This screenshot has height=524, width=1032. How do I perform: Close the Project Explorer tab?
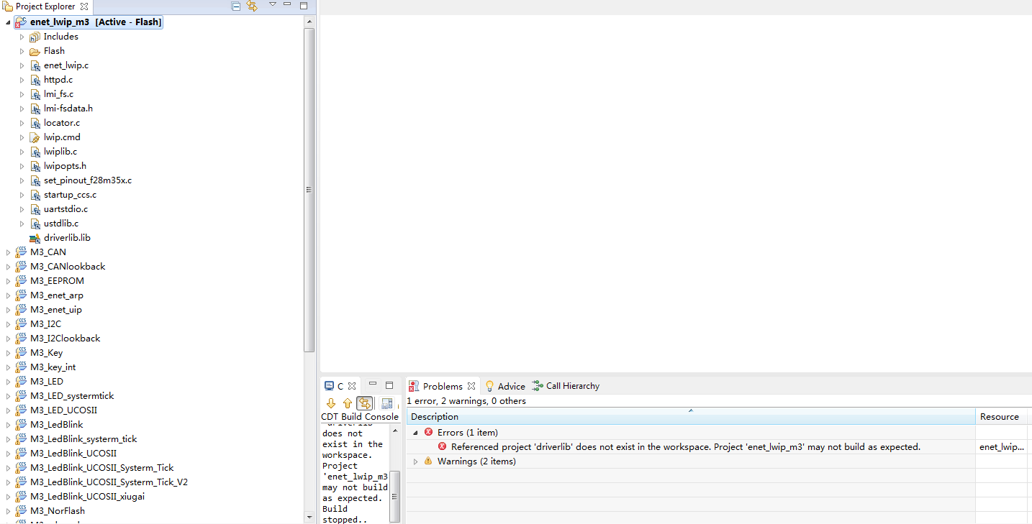[x=84, y=6]
